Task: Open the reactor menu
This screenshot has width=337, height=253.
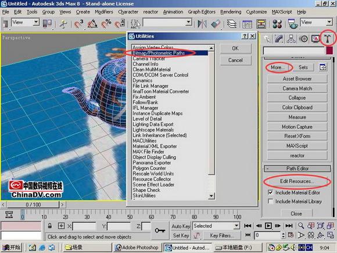Action: point(150,12)
